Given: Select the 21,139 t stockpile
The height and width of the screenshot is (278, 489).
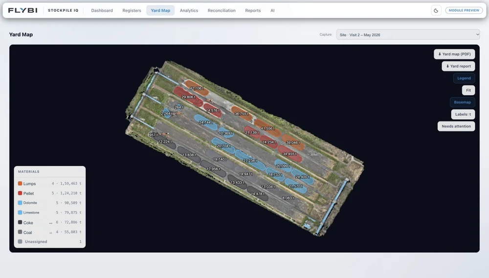Looking at the screenshot, I should 252,132.
